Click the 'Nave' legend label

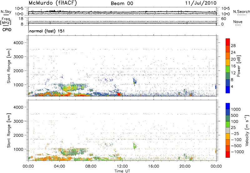238,22
